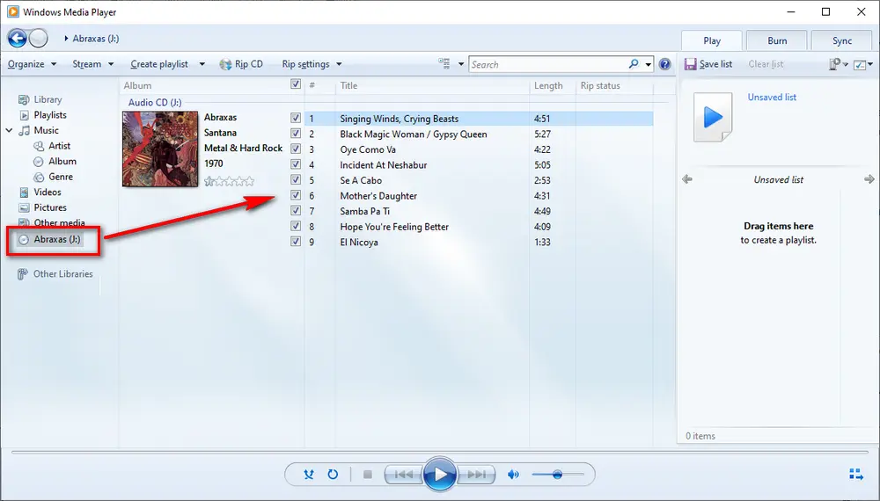Image resolution: width=880 pixels, height=501 pixels.
Task: Click in the Search input field
Action: pyautogui.click(x=547, y=64)
